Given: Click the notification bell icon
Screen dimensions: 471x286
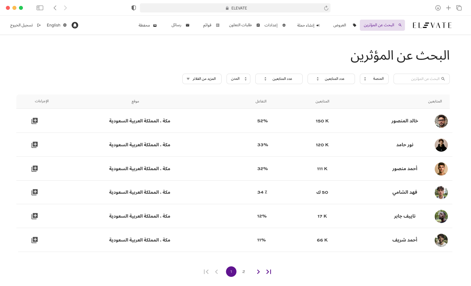Looking at the screenshot, I should [x=75, y=25].
